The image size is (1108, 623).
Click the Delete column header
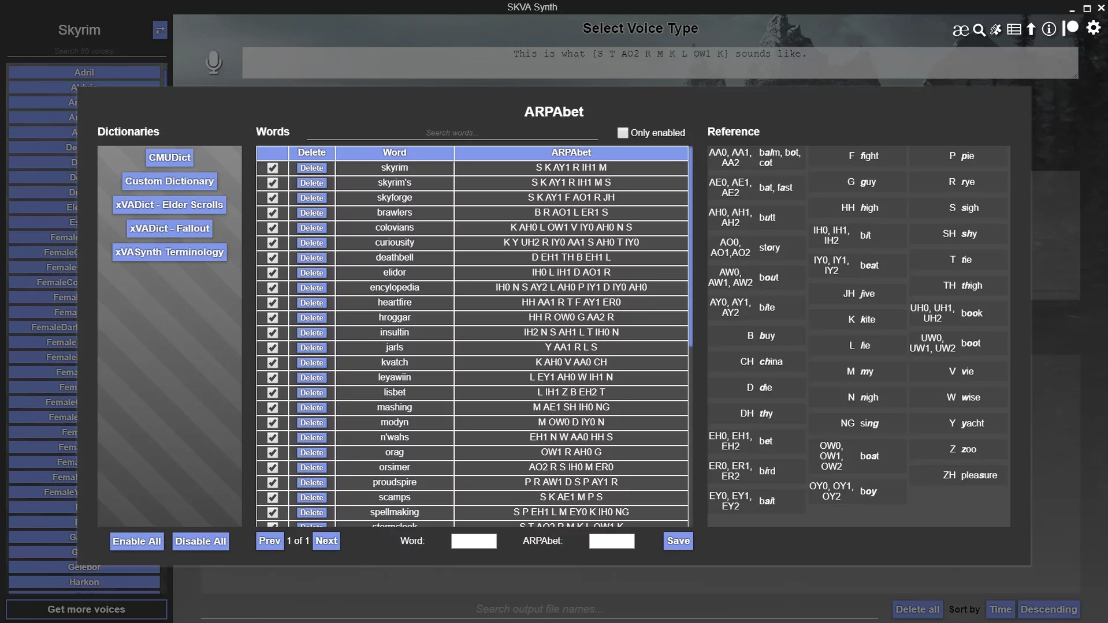click(311, 153)
